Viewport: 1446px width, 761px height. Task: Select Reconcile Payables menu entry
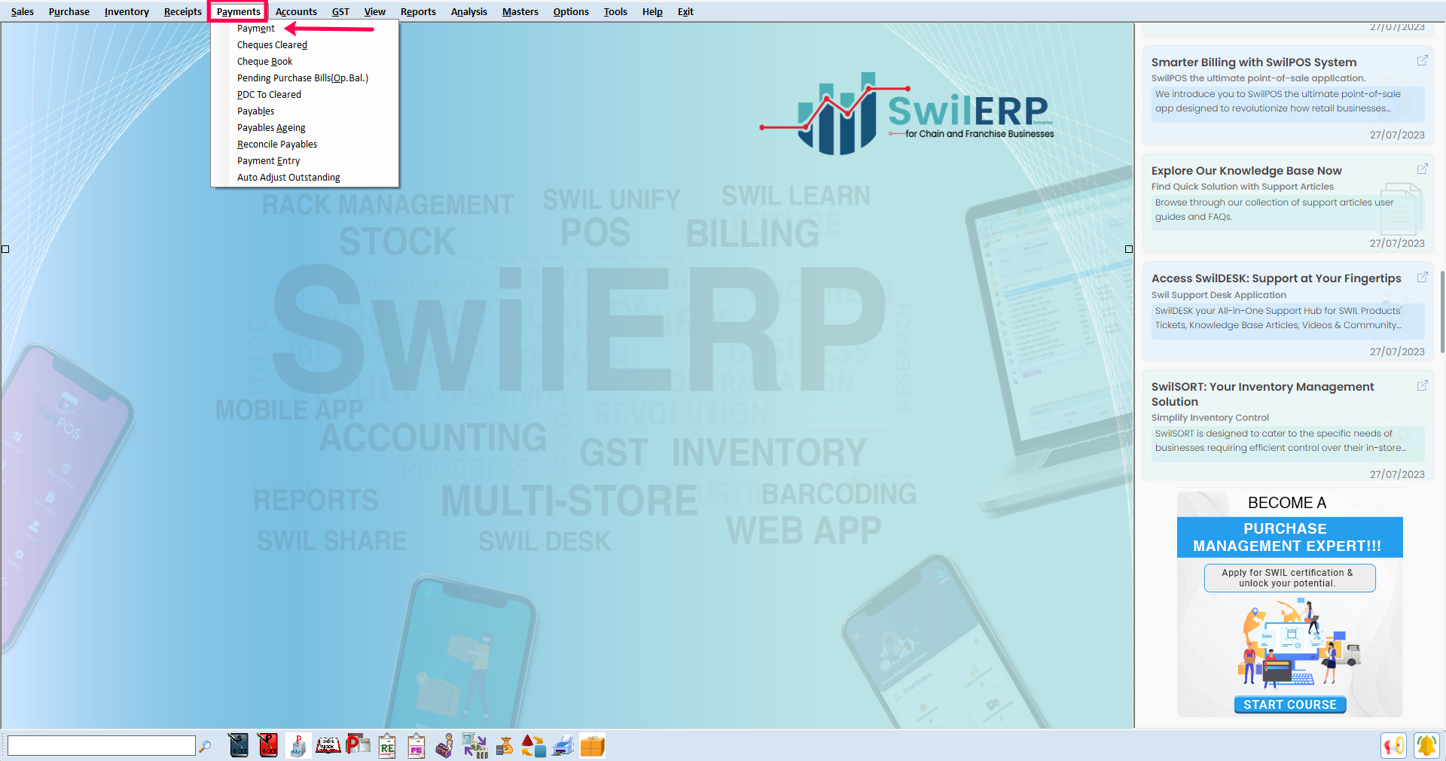tap(304, 145)
